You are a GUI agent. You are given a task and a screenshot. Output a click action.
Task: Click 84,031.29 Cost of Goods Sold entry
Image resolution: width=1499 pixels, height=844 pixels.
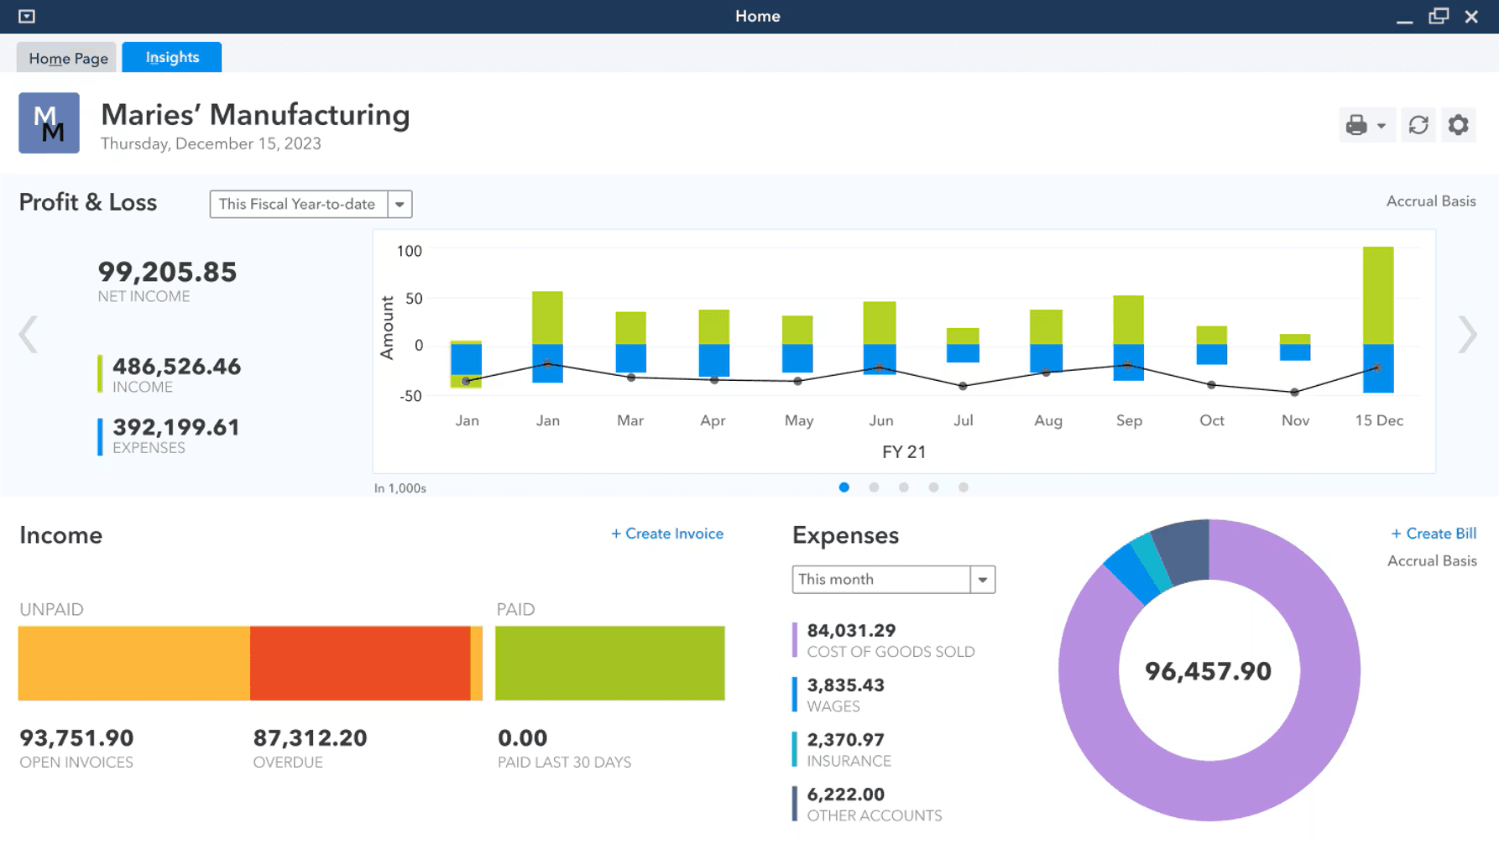pyautogui.click(x=883, y=640)
